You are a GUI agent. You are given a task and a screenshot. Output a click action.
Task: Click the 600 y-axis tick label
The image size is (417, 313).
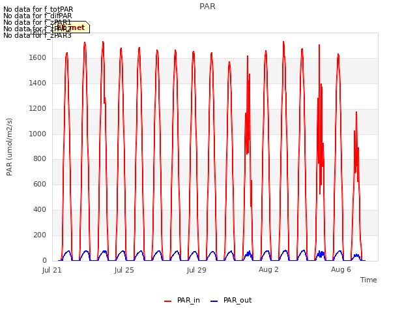pos(40,185)
